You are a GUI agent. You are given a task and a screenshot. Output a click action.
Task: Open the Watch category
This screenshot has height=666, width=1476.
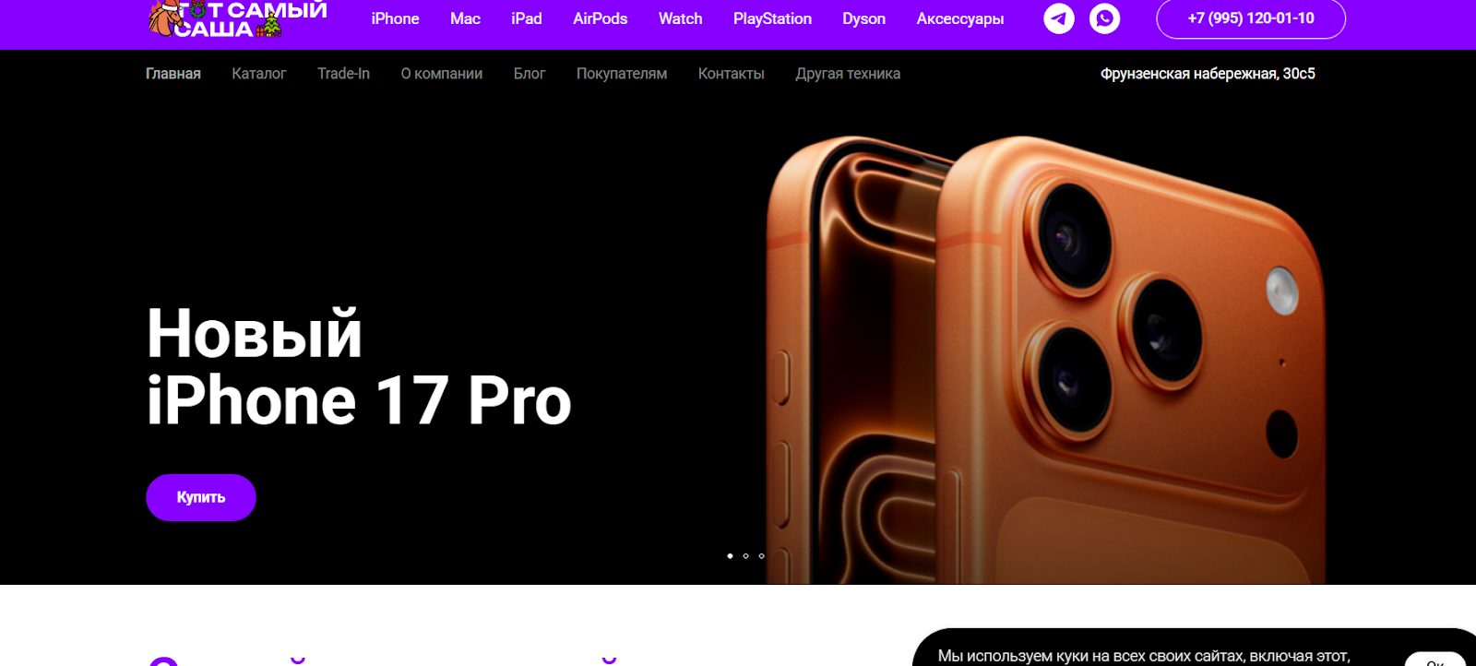click(x=681, y=18)
